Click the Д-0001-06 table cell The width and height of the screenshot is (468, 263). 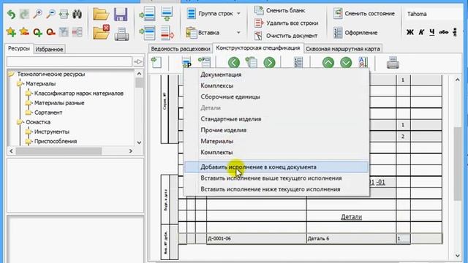pos(256,239)
